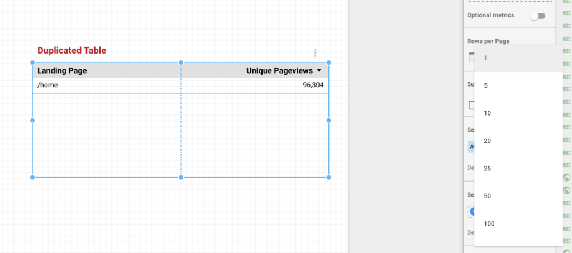
Task: Click the table's bottom-right corner resize handle
Action: pyautogui.click(x=328, y=177)
